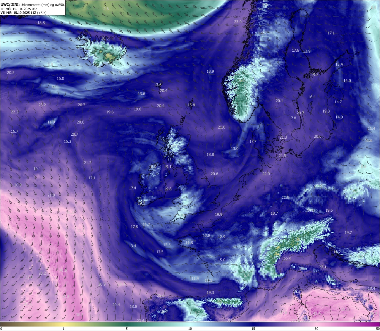Image resolution: width=380 pixels, height=331 pixels.
Task: Click the 17.4 value west of Ireland
Action: [132, 188]
